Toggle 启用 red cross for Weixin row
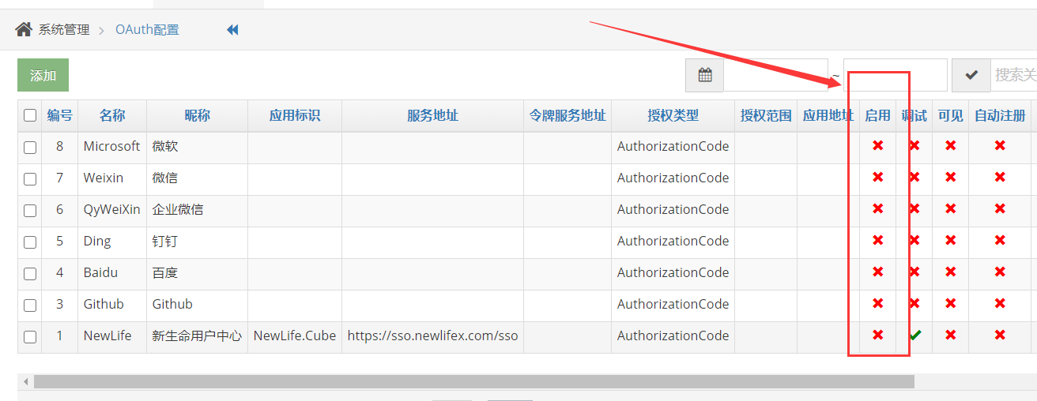The width and height of the screenshot is (1037, 401). [x=877, y=178]
